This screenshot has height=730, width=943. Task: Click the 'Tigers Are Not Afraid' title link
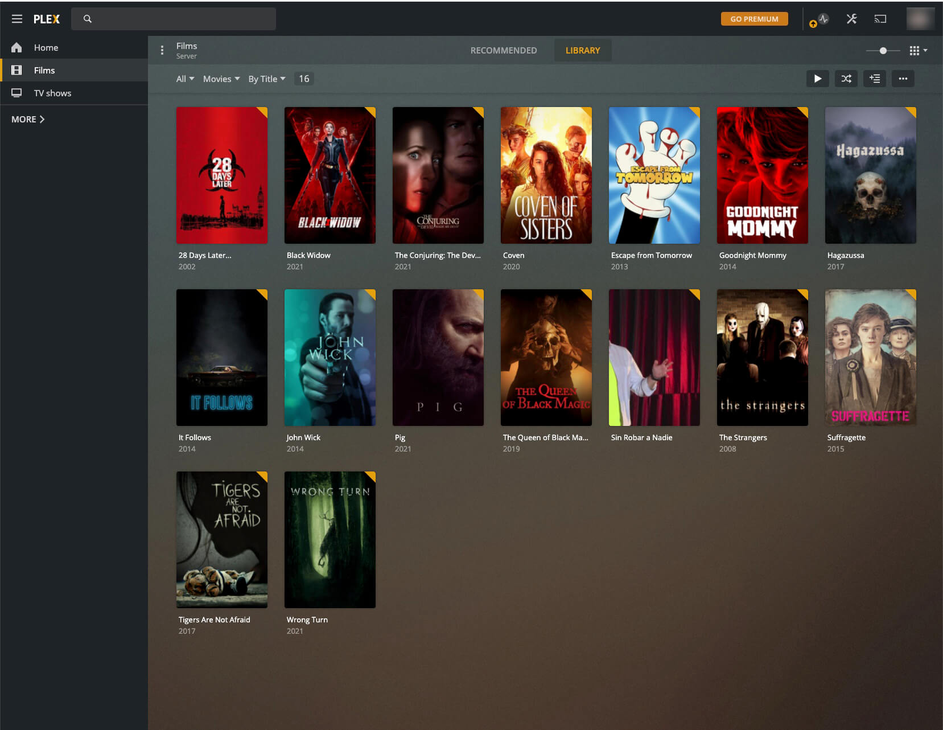coord(214,620)
